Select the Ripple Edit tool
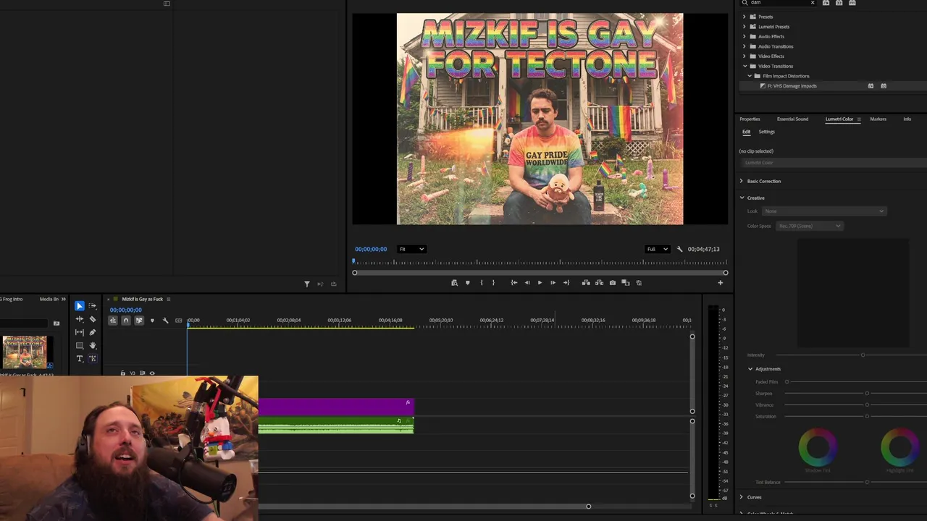Screen dimensions: 927x521 pyautogui.click(x=80, y=319)
